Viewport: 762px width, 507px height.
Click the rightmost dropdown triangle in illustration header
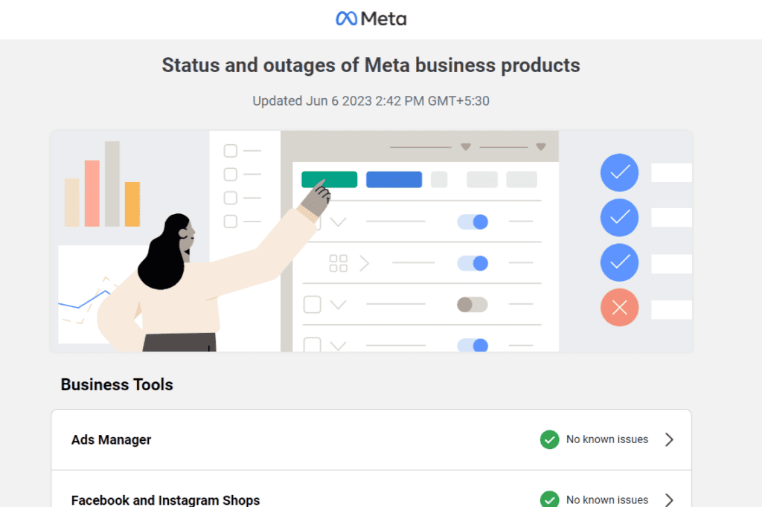pyautogui.click(x=541, y=146)
